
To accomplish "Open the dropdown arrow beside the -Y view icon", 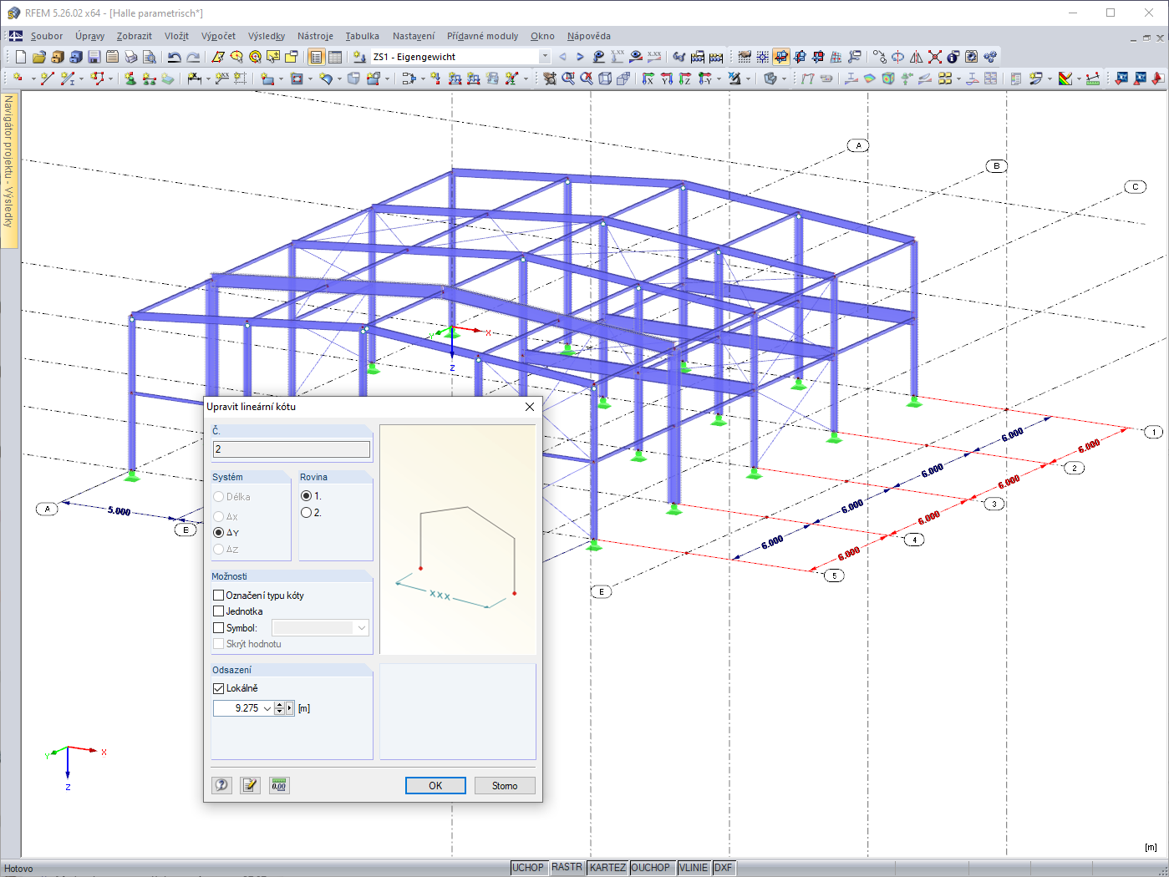I will point(719,79).
